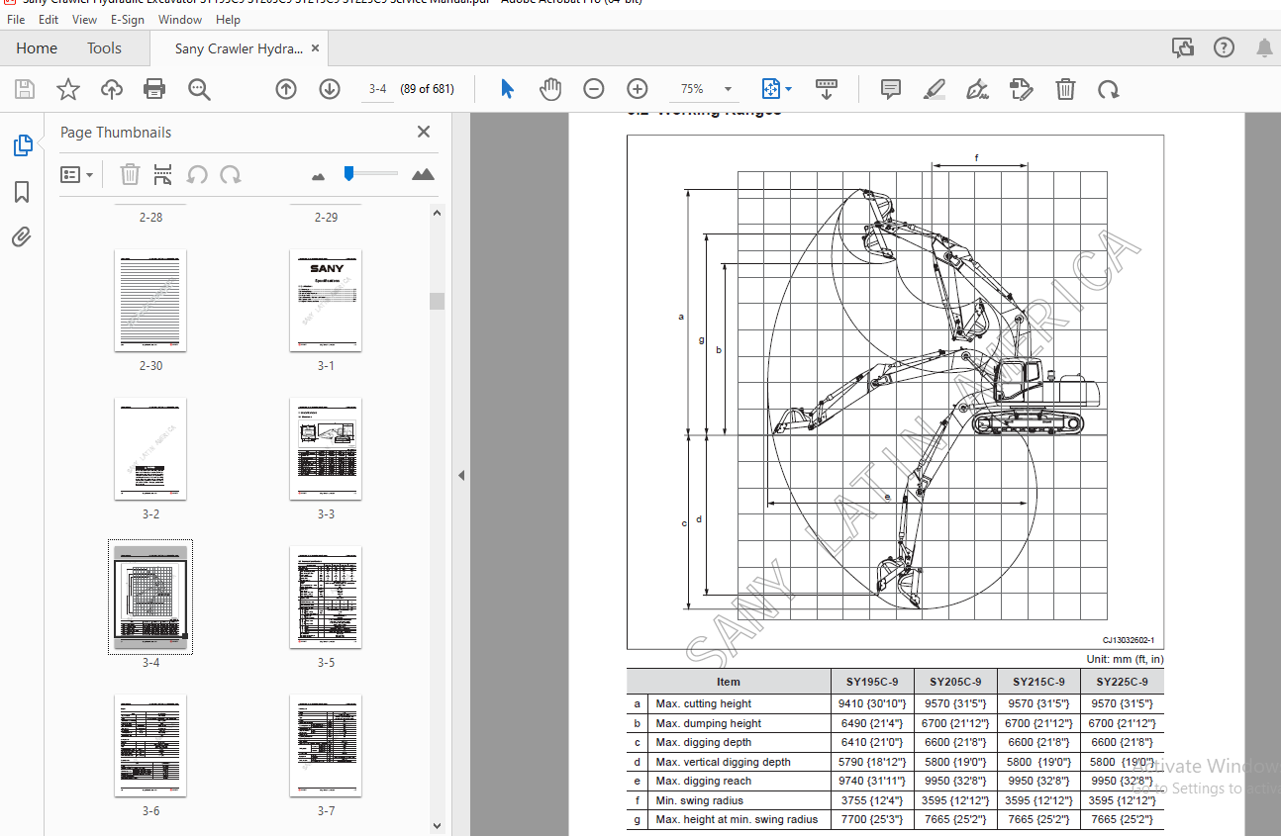
Task: Open the Help question mark icon
Action: [1224, 47]
